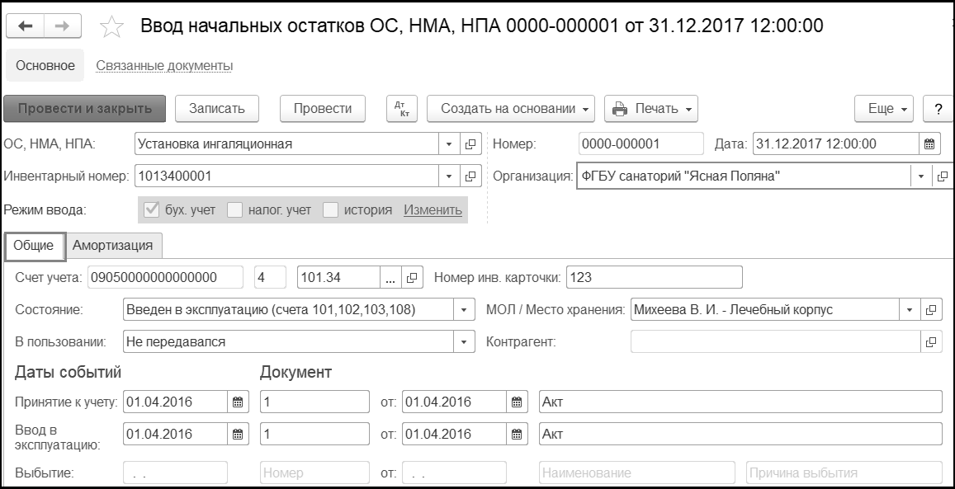Expand the Состояние dropdown list
The height and width of the screenshot is (489, 955).
(x=464, y=310)
